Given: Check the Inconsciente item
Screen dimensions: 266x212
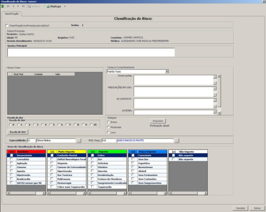Looking at the screenshot, I should click(x=11, y=155).
